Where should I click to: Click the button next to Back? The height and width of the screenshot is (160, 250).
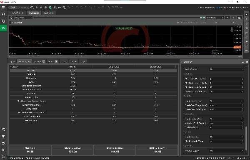click(x=23, y=8)
